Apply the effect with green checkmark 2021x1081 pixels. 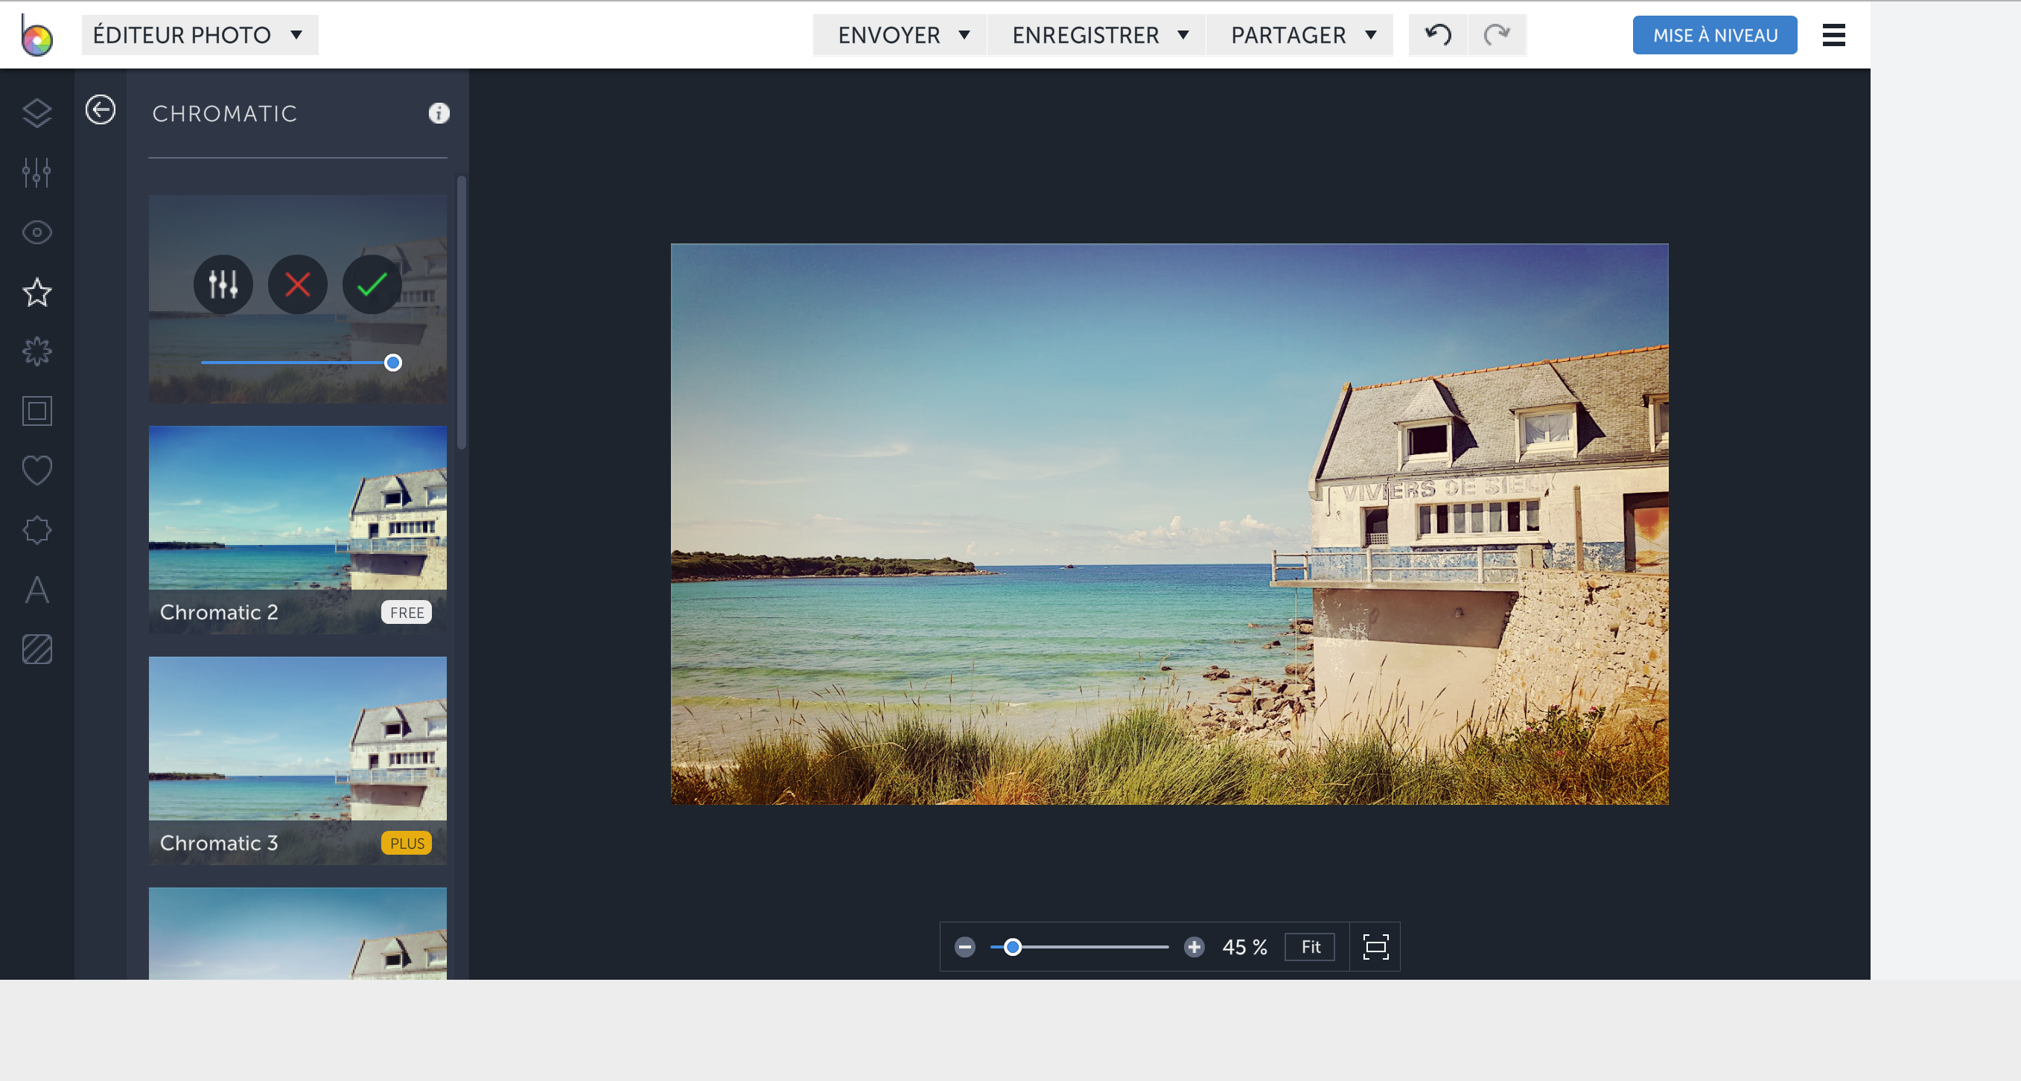pyautogui.click(x=372, y=284)
